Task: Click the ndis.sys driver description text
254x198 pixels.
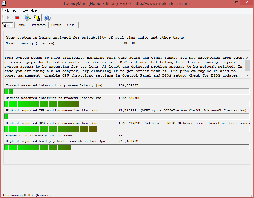Action: click(197, 123)
